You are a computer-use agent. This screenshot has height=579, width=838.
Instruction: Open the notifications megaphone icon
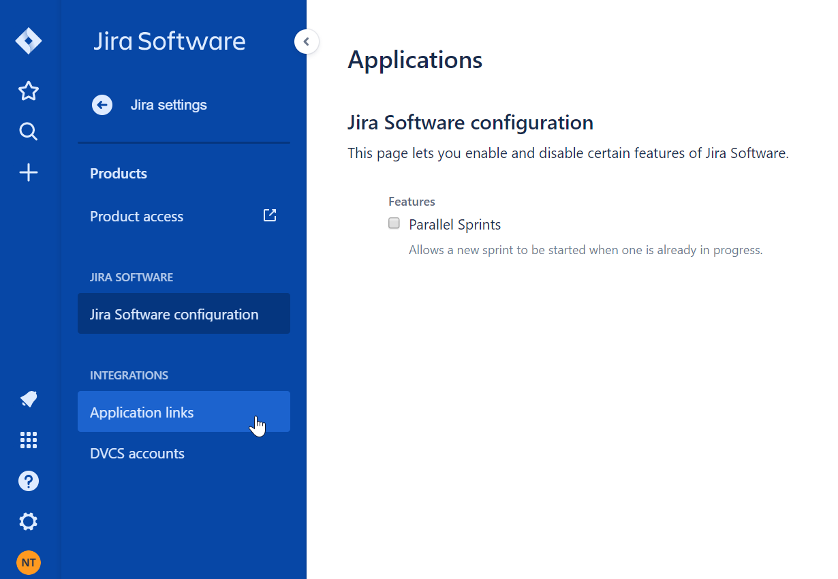coord(29,399)
